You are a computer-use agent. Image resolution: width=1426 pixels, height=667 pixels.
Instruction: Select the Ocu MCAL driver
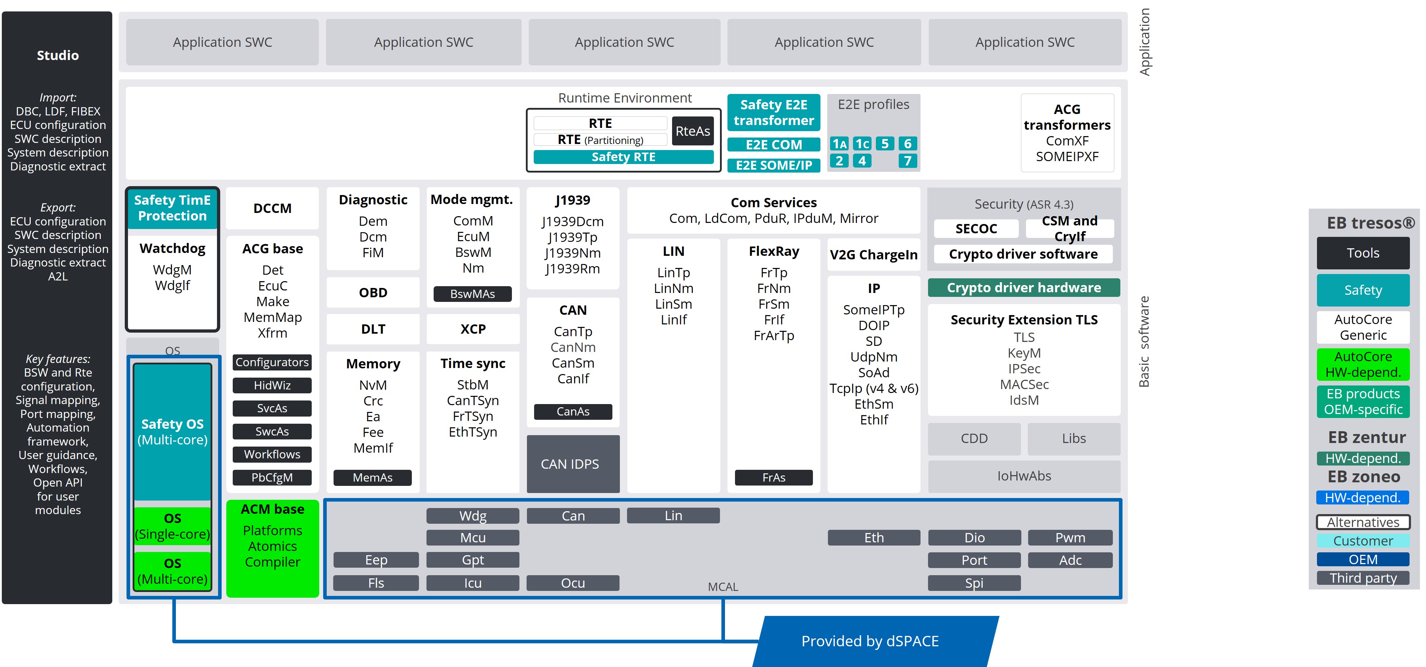573,583
